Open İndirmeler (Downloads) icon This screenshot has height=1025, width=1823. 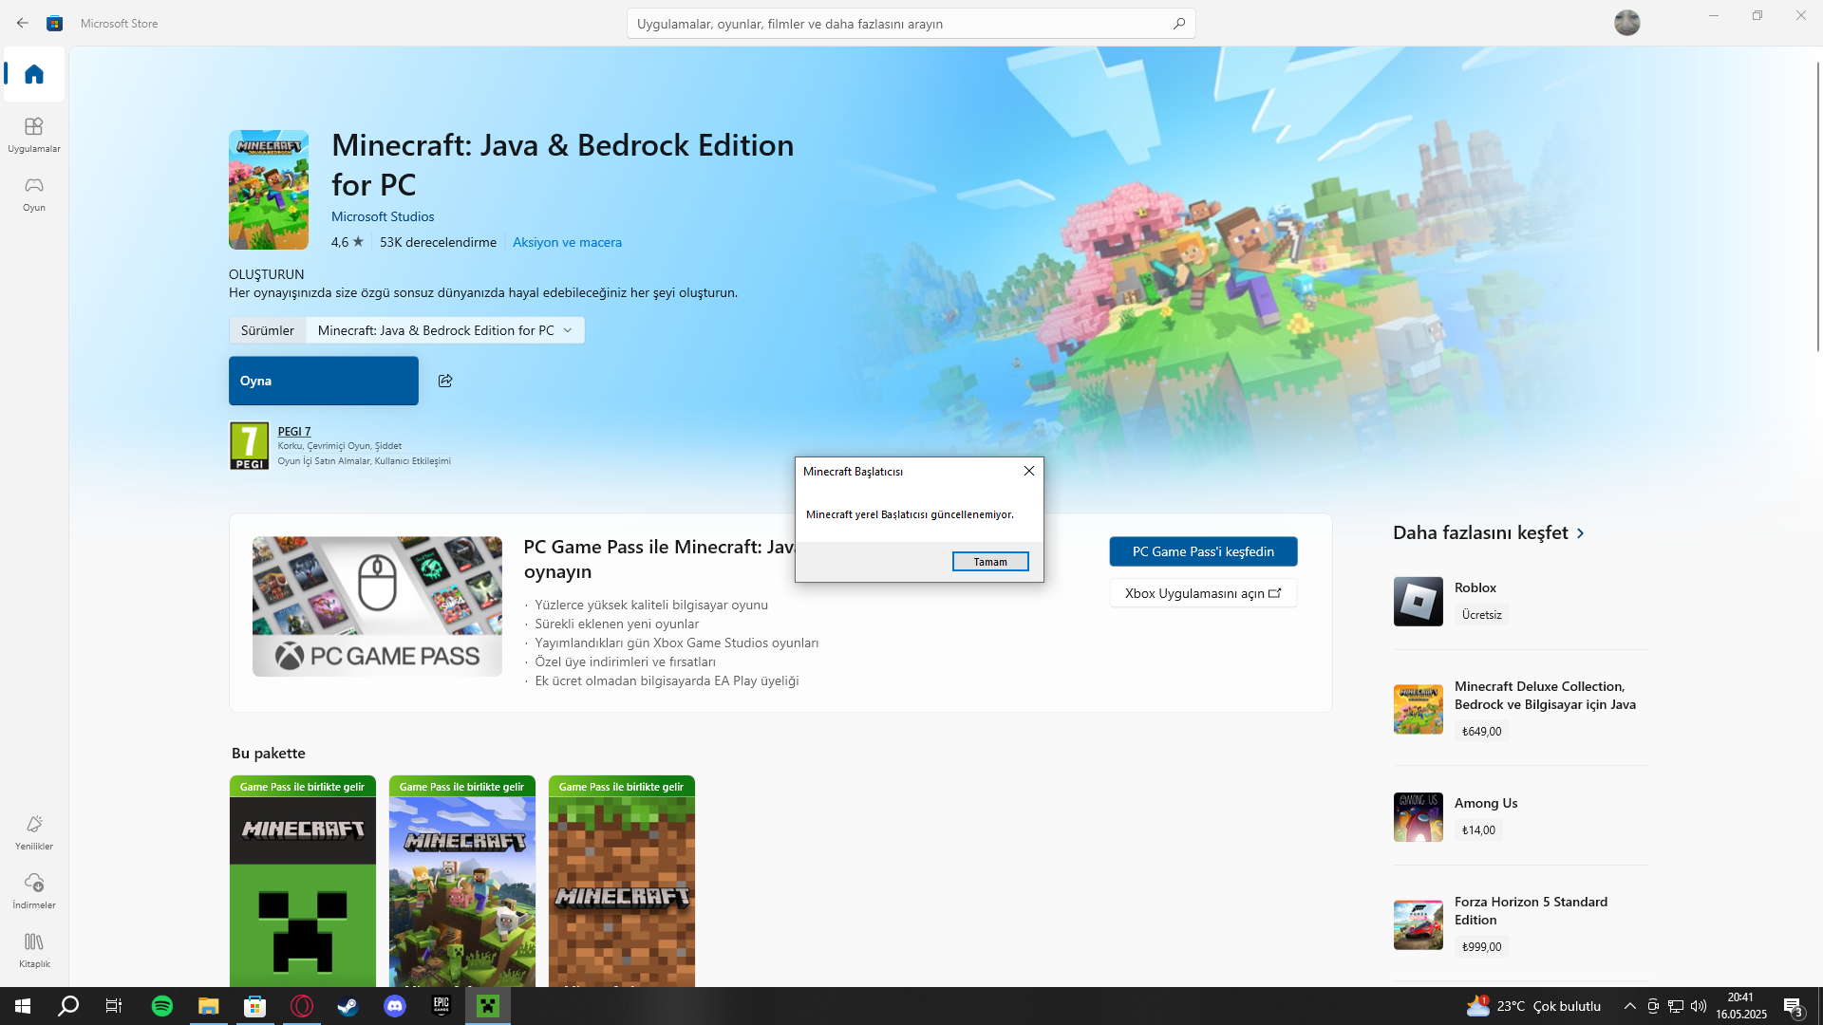click(34, 890)
